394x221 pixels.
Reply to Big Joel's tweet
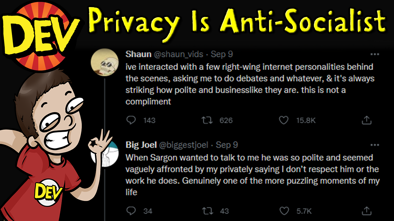tap(131, 211)
